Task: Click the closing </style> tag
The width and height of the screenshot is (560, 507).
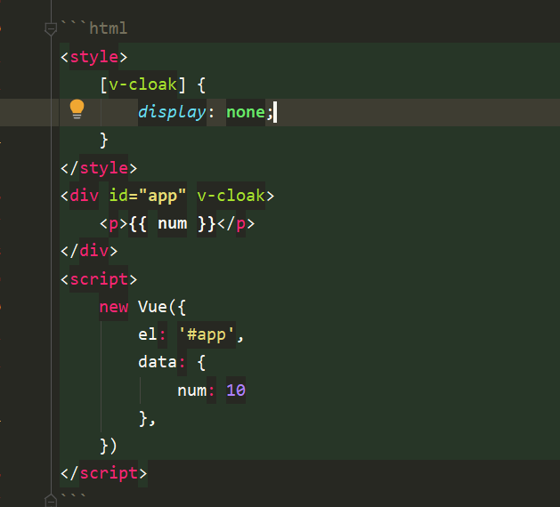Action: tap(99, 168)
